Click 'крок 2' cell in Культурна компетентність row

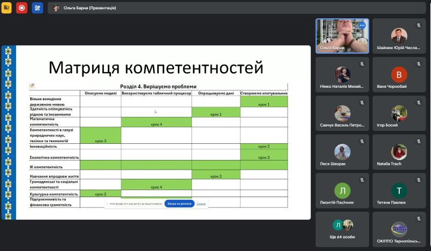click(x=101, y=194)
